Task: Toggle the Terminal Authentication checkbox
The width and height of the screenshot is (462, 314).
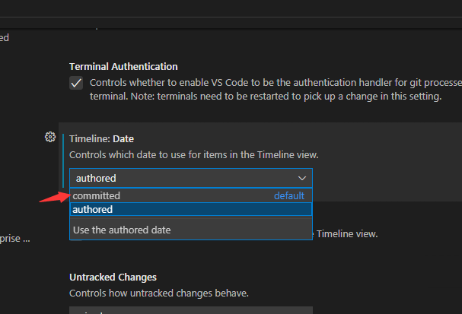Action: pyautogui.click(x=76, y=83)
